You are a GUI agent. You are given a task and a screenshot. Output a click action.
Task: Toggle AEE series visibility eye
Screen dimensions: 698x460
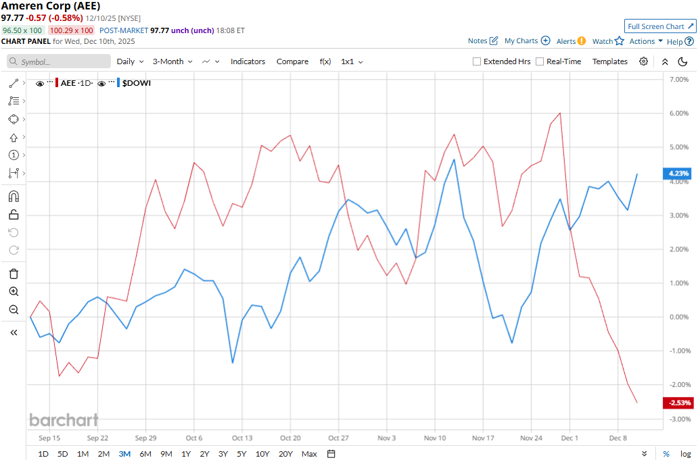[x=40, y=83]
